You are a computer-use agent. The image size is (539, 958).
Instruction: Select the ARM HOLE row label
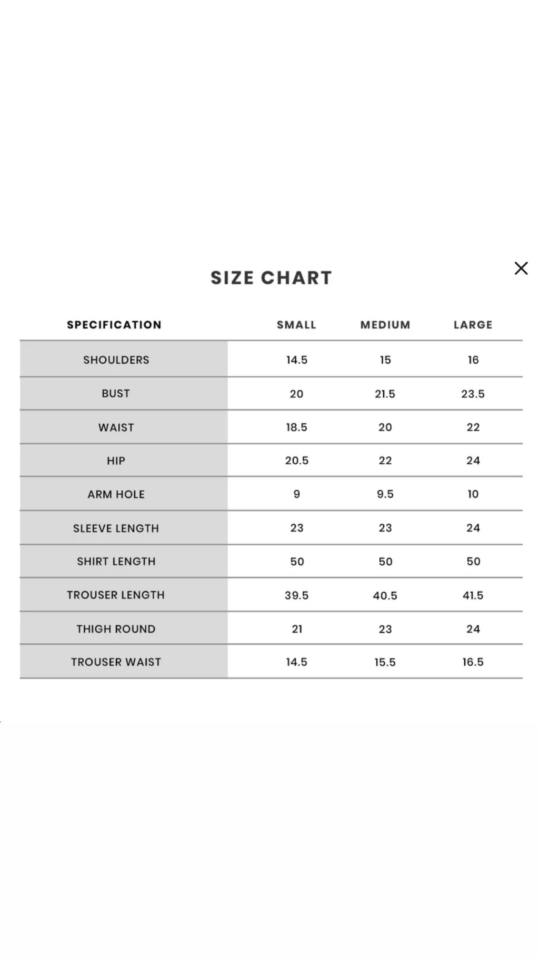[x=116, y=494]
